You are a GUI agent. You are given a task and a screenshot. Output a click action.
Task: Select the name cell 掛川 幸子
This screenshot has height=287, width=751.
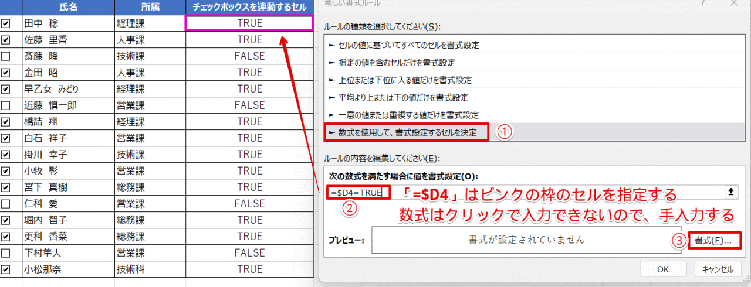68,155
